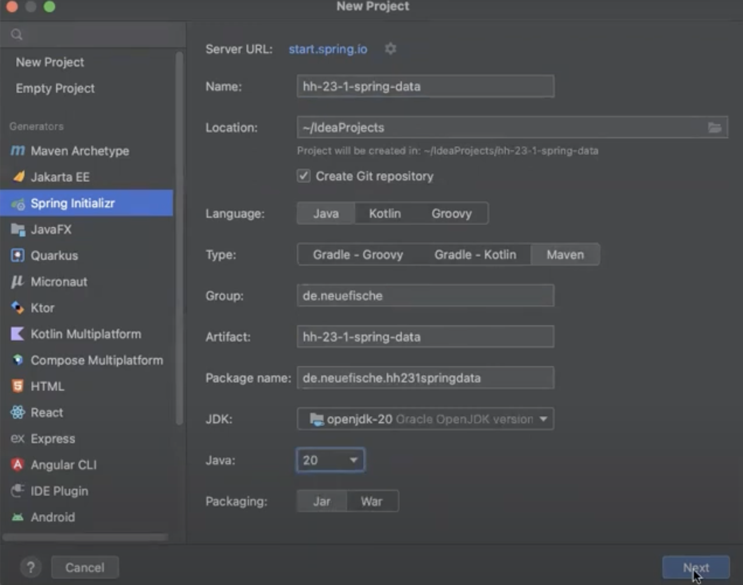Choose Express generator
Viewport: 743px width, 585px height.
coord(86,439)
